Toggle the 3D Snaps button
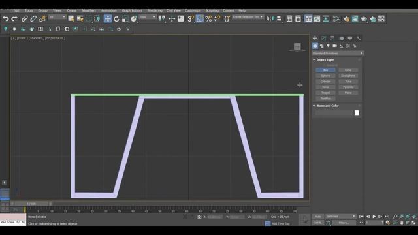Image resolution: width=418 pixels, height=235 pixels. click(x=190, y=19)
